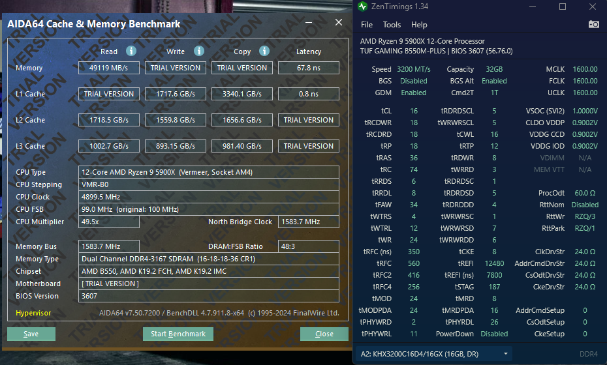Click the RttWr value RZQ/3
607x365 pixels.
pyautogui.click(x=585, y=216)
